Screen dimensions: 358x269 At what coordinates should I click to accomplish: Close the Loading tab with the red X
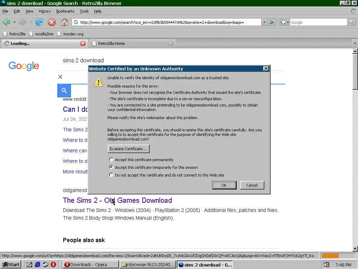click(83, 43)
